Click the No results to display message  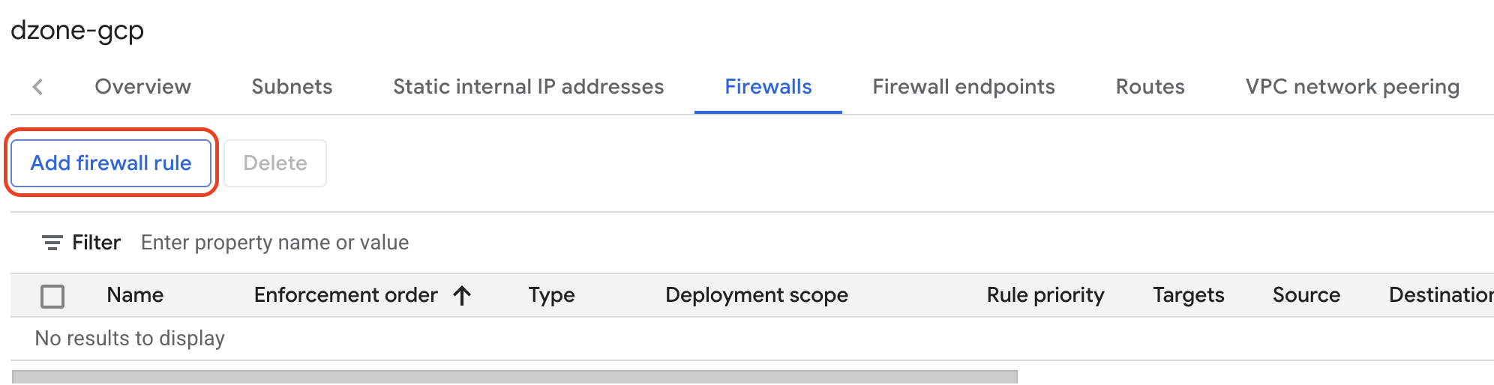(130, 339)
